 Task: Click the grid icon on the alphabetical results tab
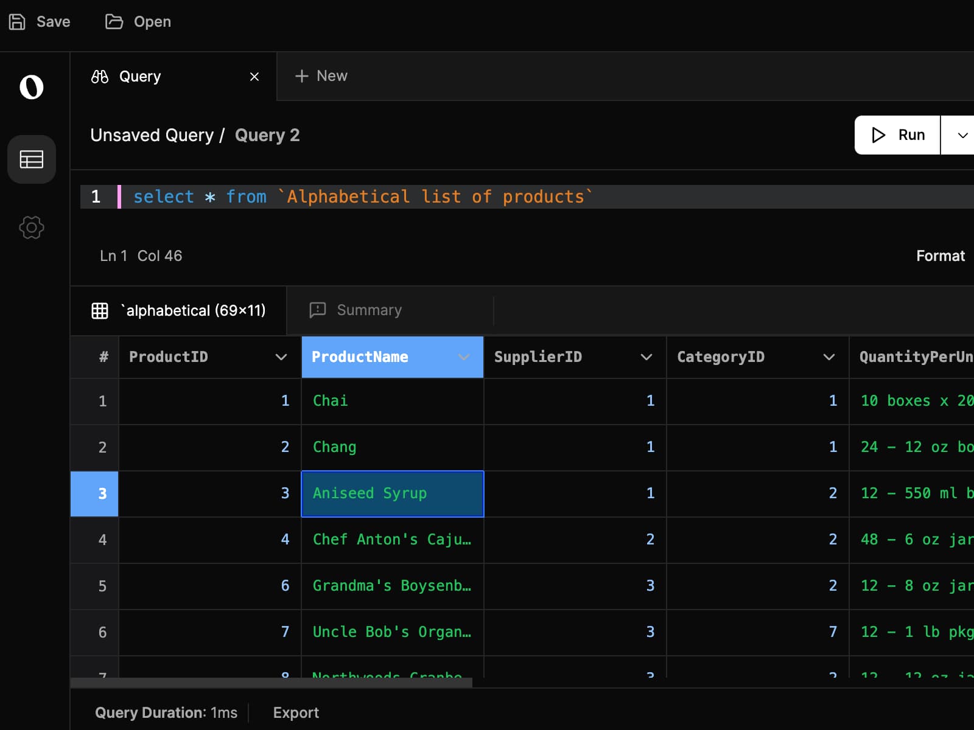[x=99, y=310]
